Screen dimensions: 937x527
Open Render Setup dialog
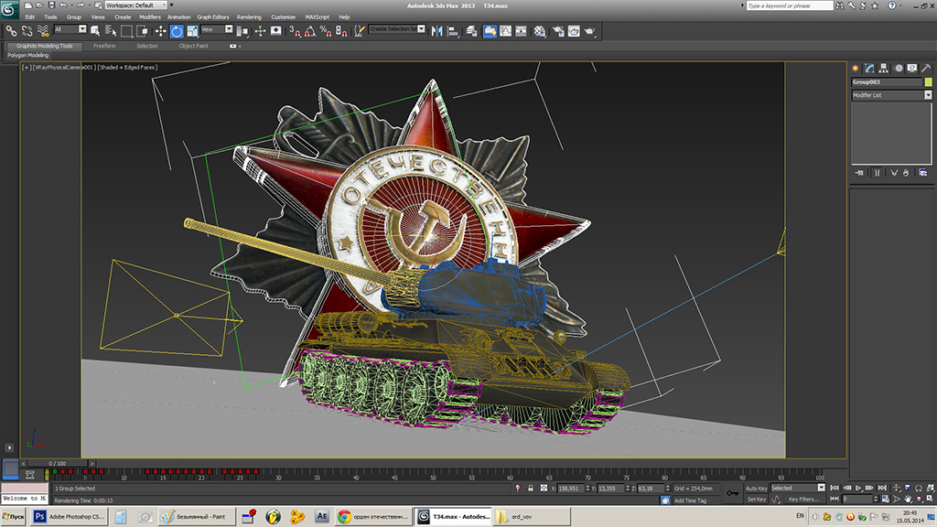(x=558, y=31)
